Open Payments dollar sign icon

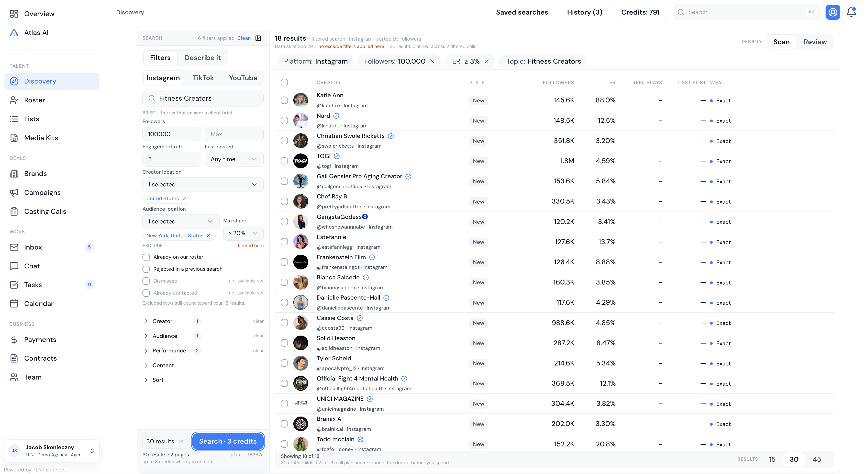14,340
